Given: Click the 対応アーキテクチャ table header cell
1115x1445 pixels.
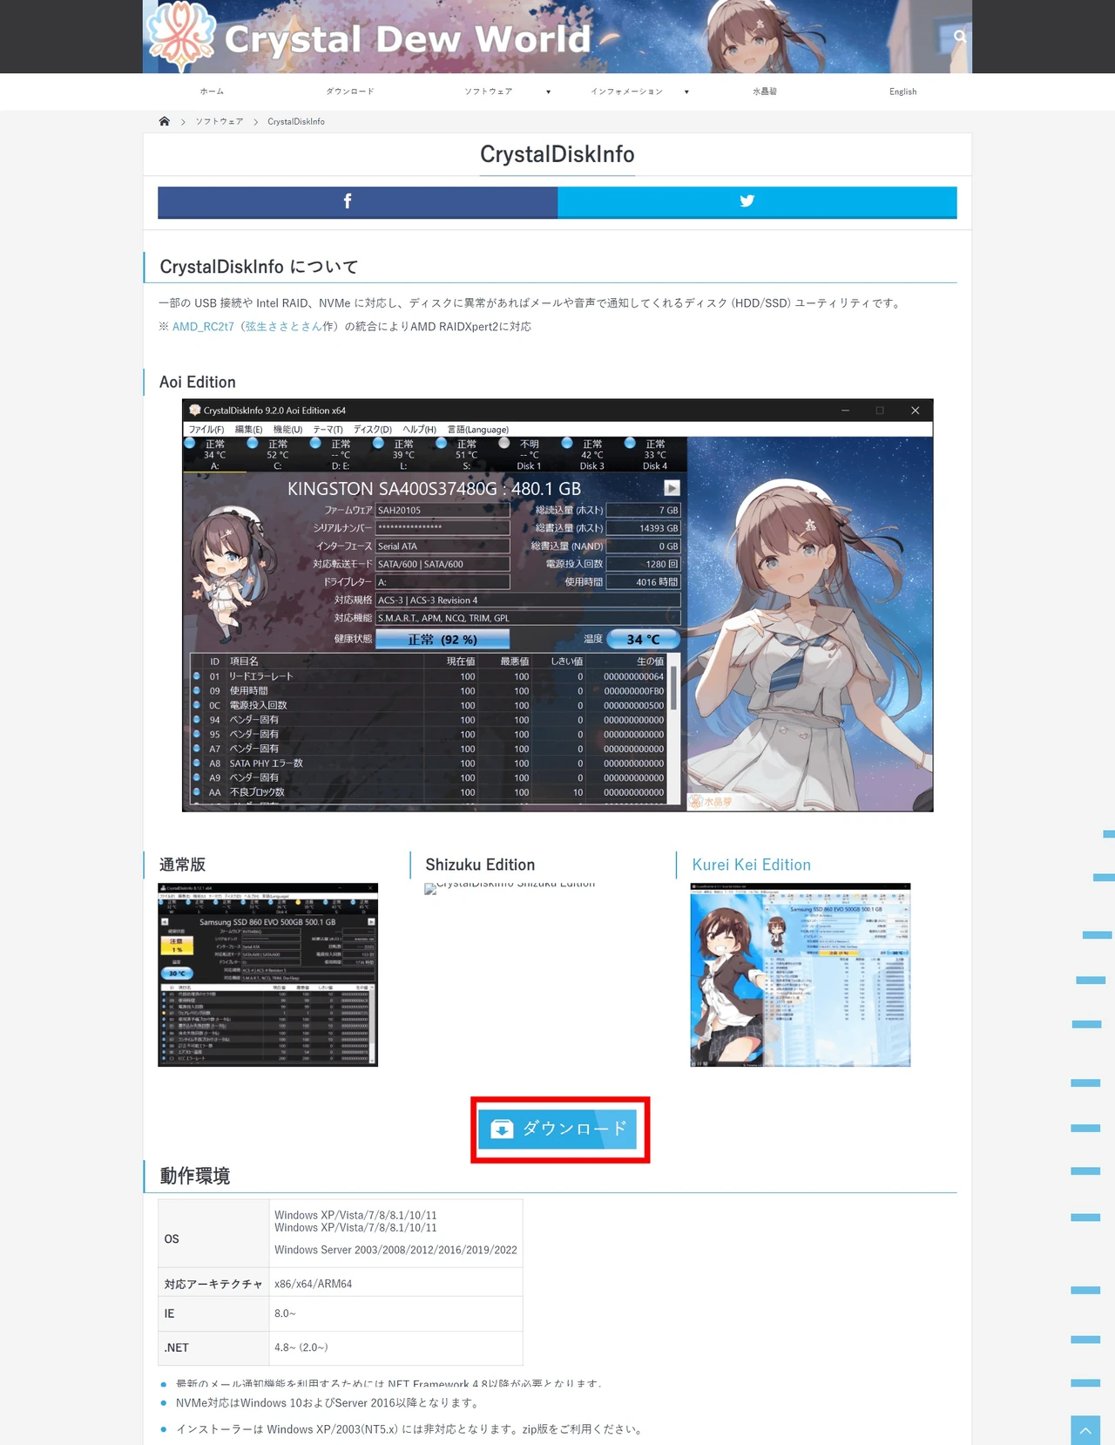Looking at the screenshot, I should [213, 1284].
